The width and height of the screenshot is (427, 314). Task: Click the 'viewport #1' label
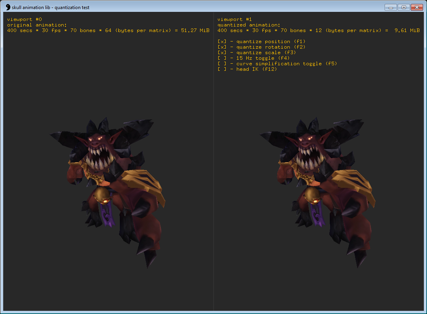pyautogui.click(x=235, y=19)
